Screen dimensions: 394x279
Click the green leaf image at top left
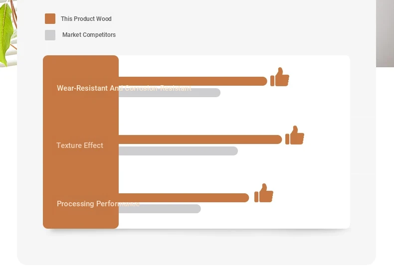tap(8, 33)
